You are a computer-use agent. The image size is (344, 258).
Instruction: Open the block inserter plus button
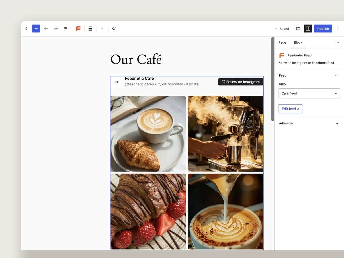click(36, 29)
